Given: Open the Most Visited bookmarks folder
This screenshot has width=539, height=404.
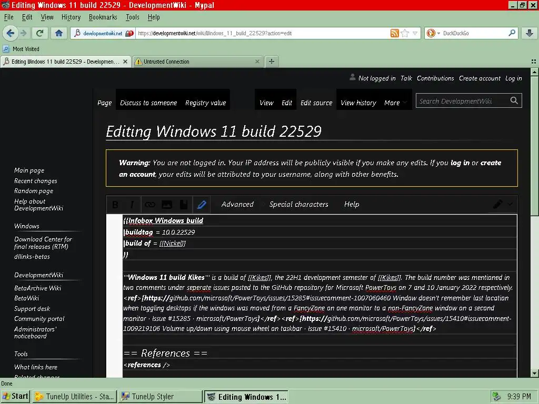Looking at the screenshot, I should pos(21,49).
